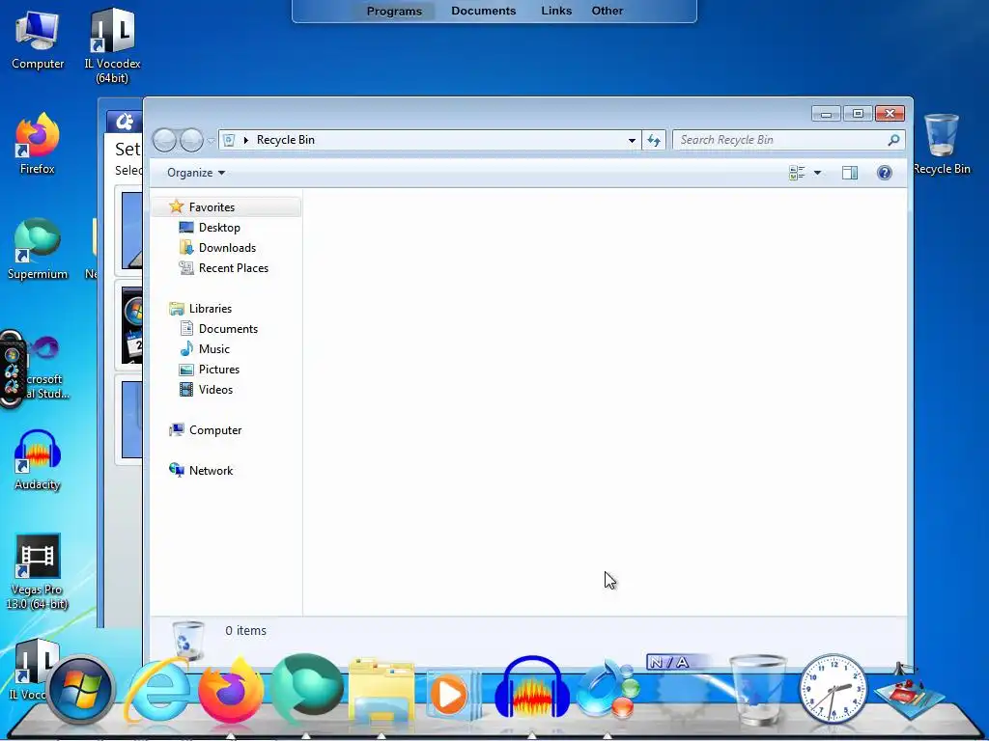This screenshot has height=741, width=989.
Task: Open Explorer Help button
Action: pos(885,173)
